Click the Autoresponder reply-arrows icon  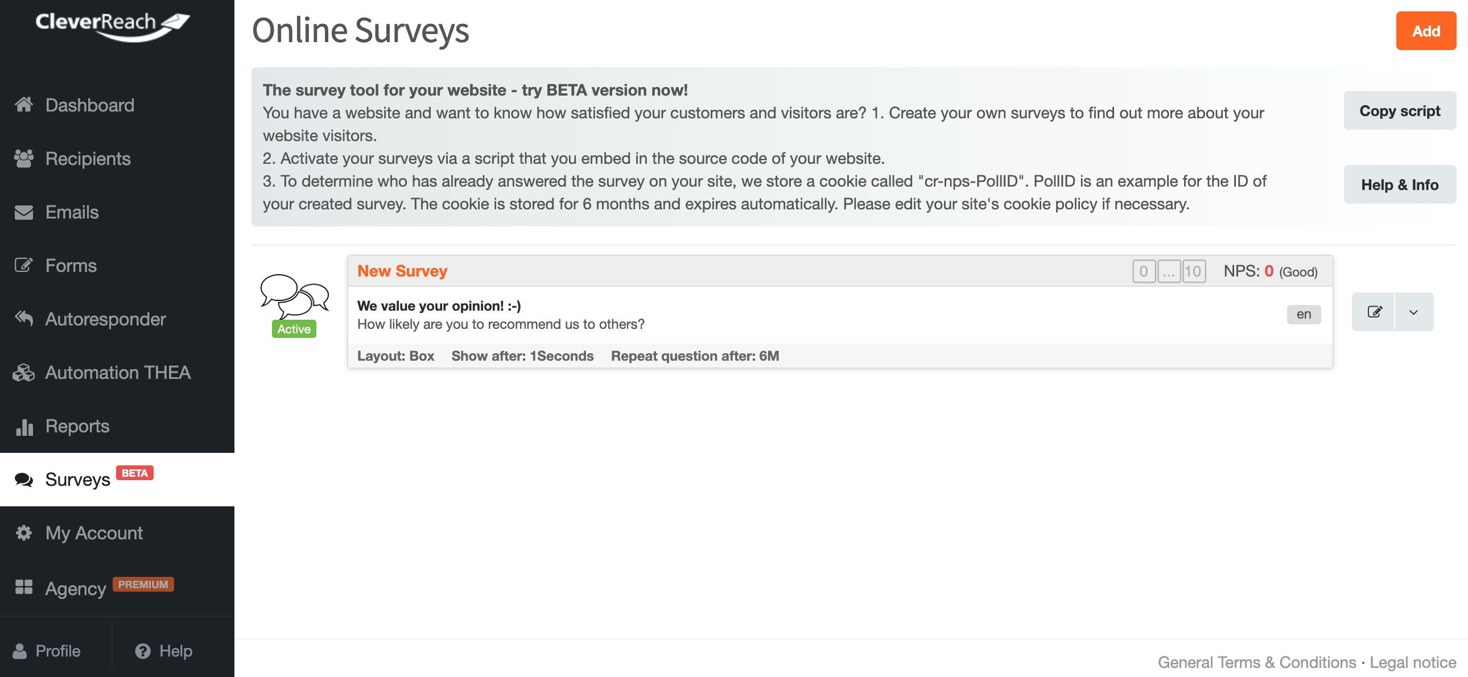[23, 319]
